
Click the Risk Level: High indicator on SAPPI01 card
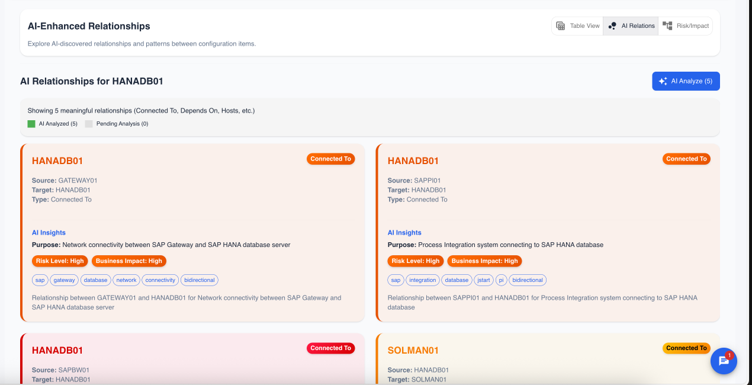[415, 261]
